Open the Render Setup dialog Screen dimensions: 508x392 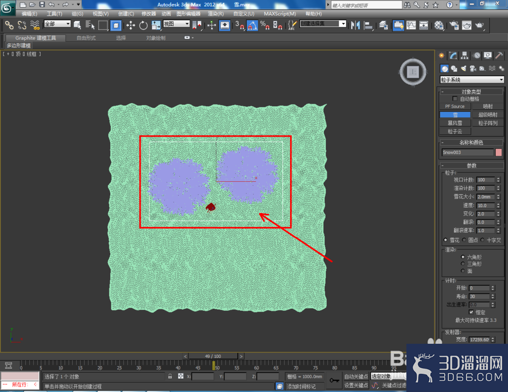click(454, 25)
